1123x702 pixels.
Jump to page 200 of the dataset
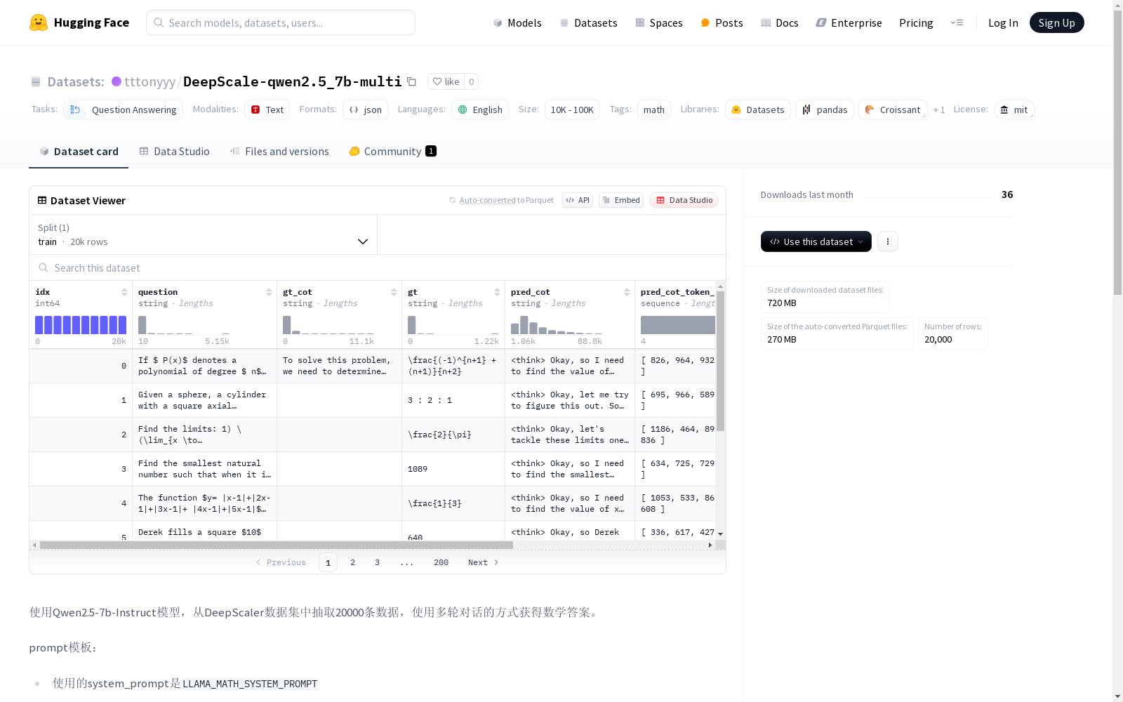click(x=441, y=562)
